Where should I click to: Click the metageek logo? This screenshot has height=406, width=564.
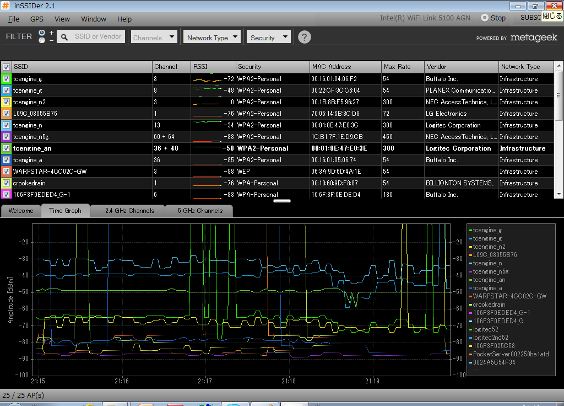(533, 38)
